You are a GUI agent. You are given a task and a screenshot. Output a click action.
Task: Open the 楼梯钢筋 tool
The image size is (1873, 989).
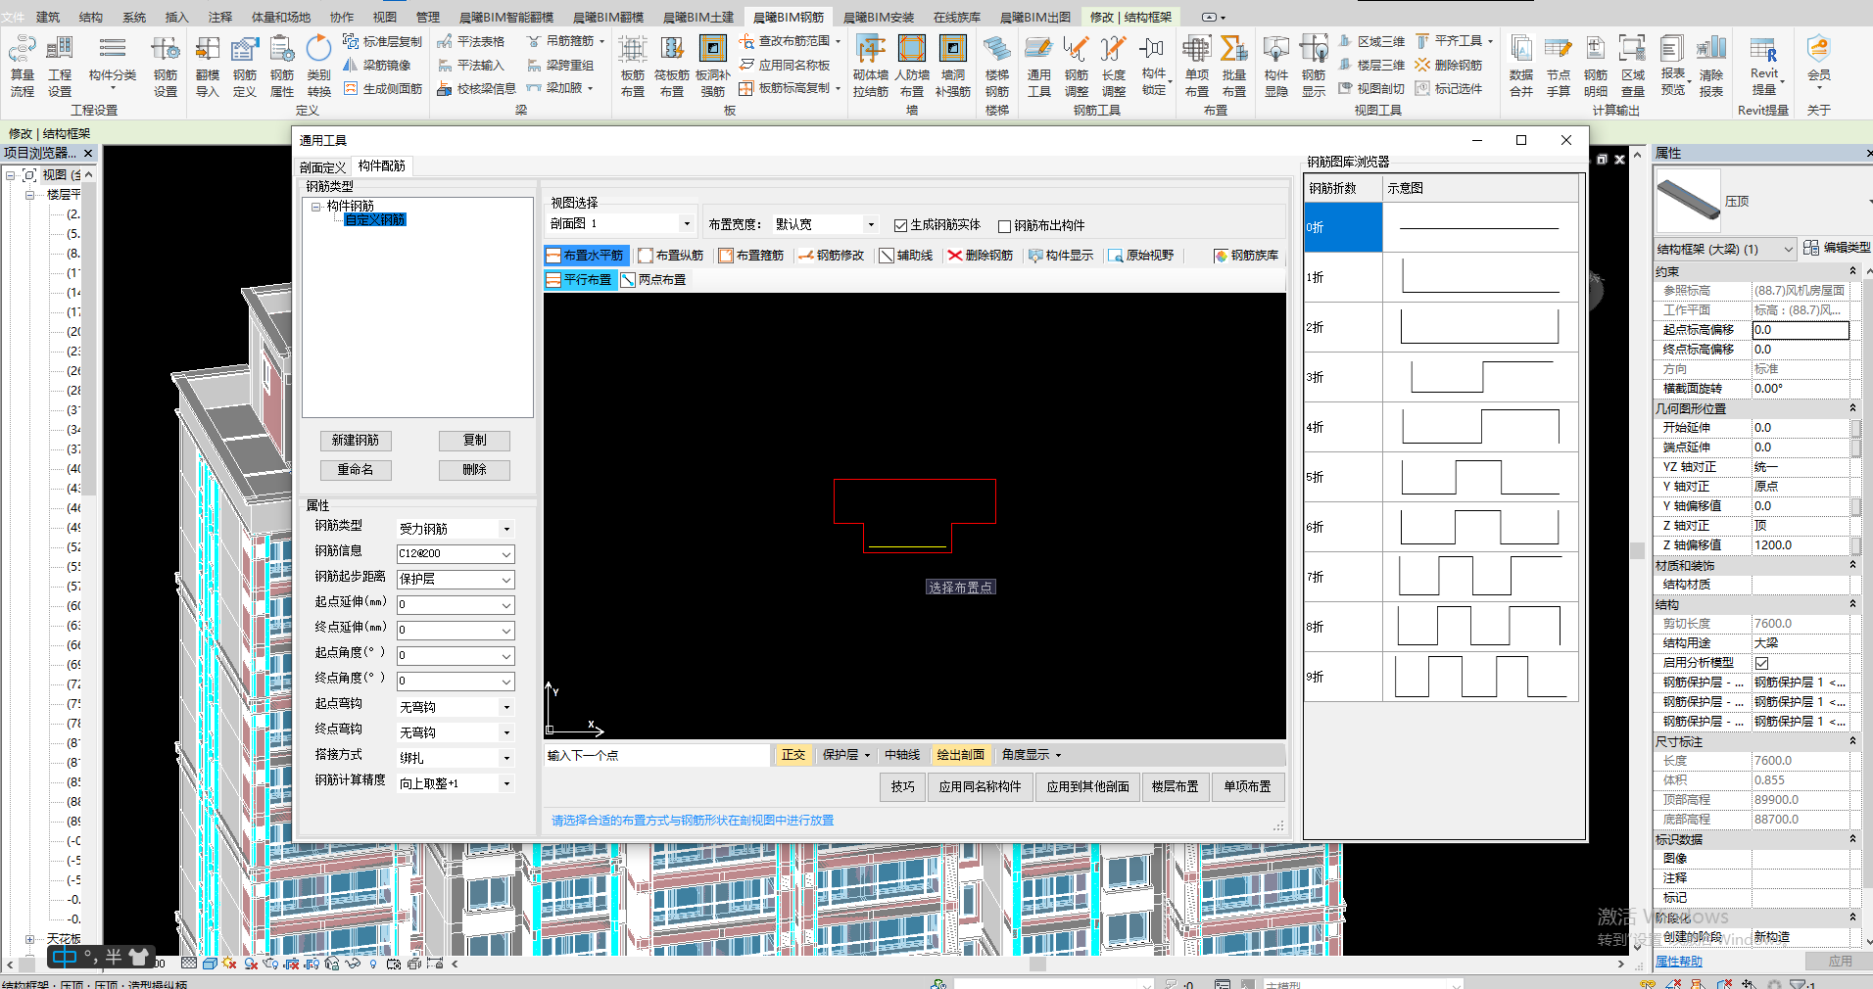[x=997, y=66]
